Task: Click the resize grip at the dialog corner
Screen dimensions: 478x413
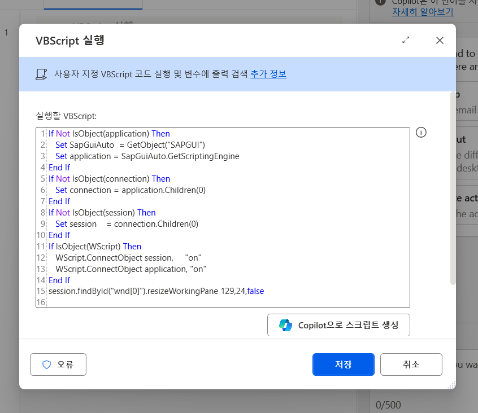Action: [451, 385]
